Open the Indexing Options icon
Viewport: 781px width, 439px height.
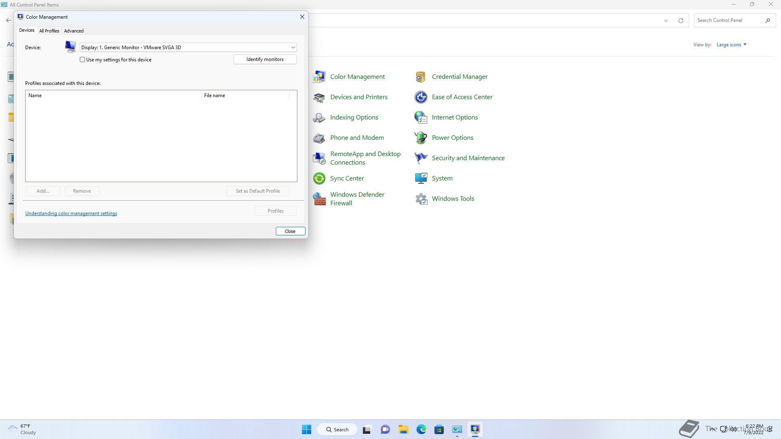tap(319, 117)
